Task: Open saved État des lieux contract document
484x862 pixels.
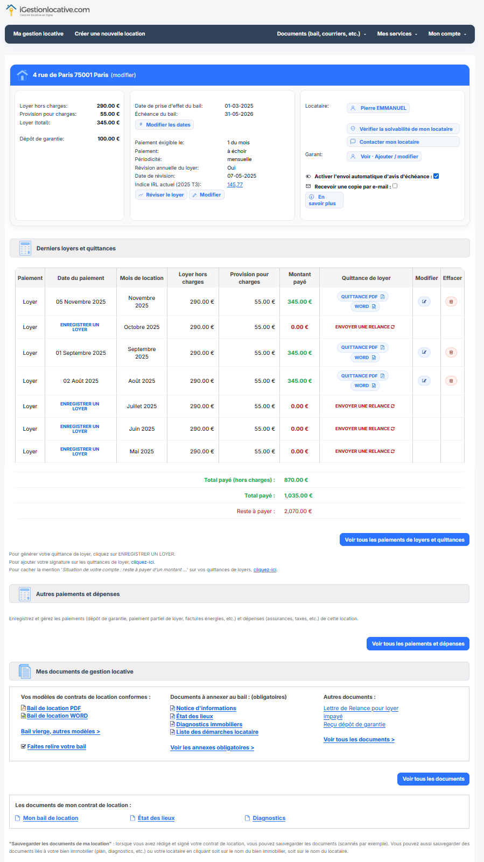Action: click(x=156, y=818)
